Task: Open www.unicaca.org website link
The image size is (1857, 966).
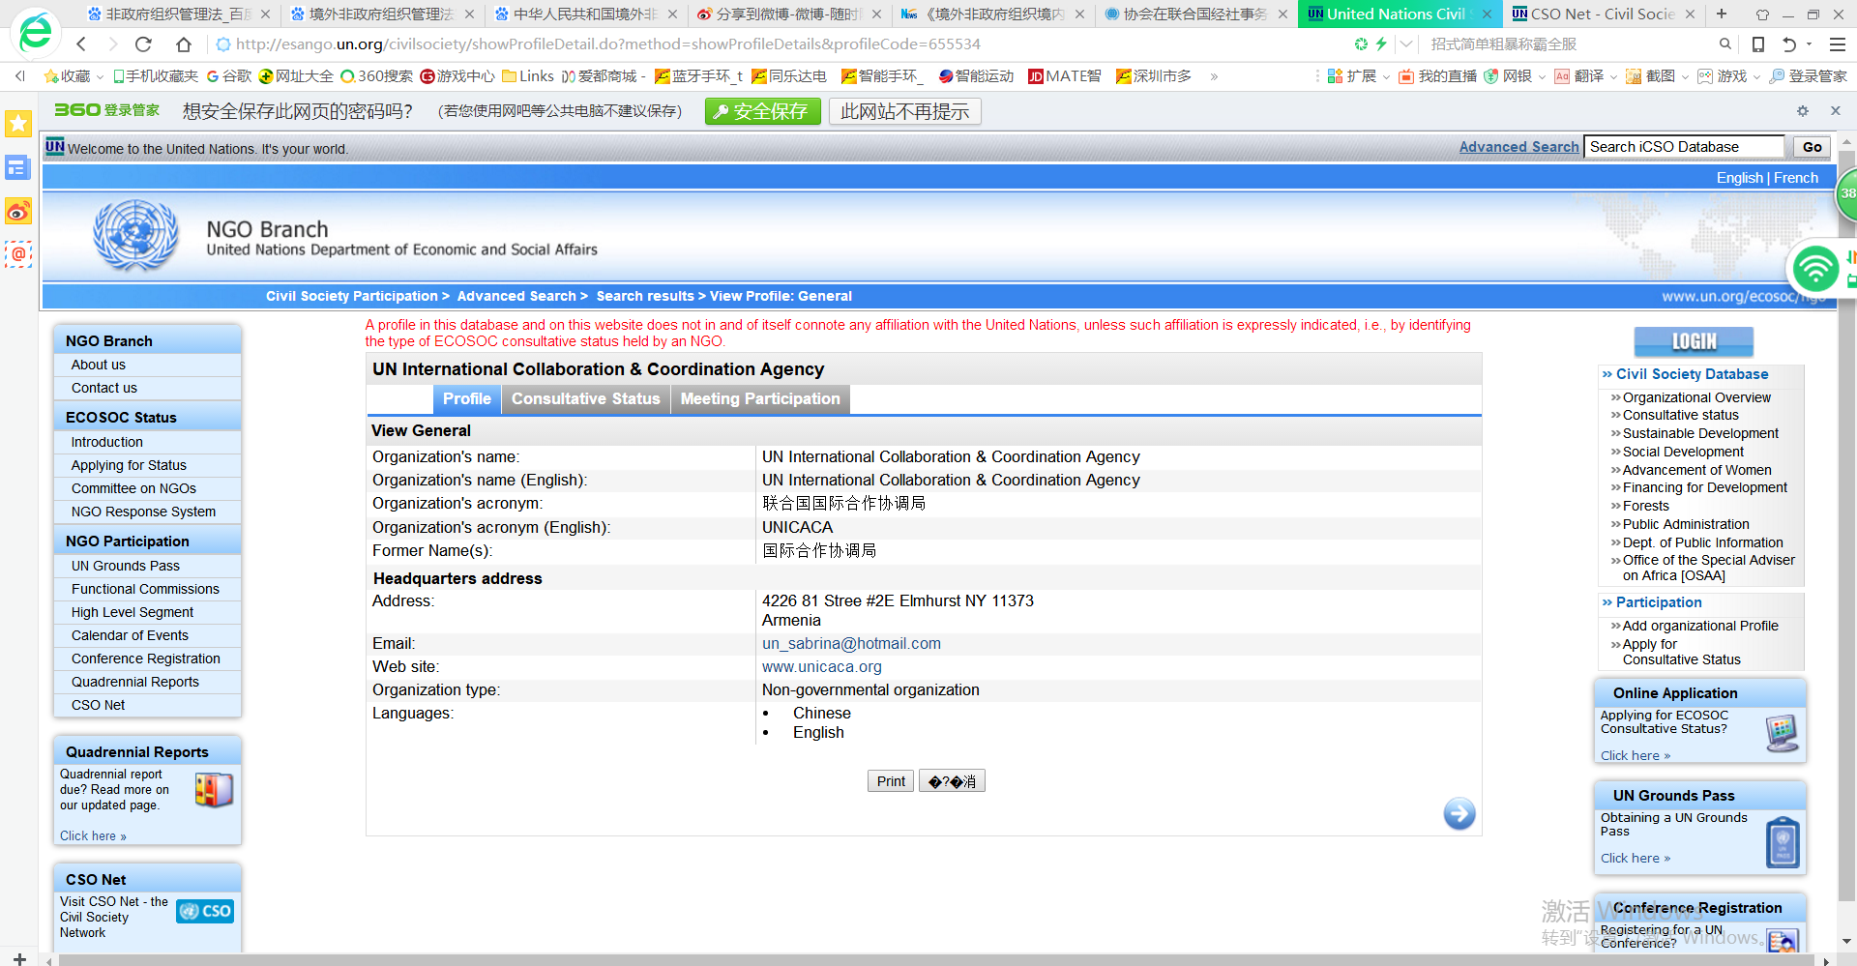Action: pos(822,667)
